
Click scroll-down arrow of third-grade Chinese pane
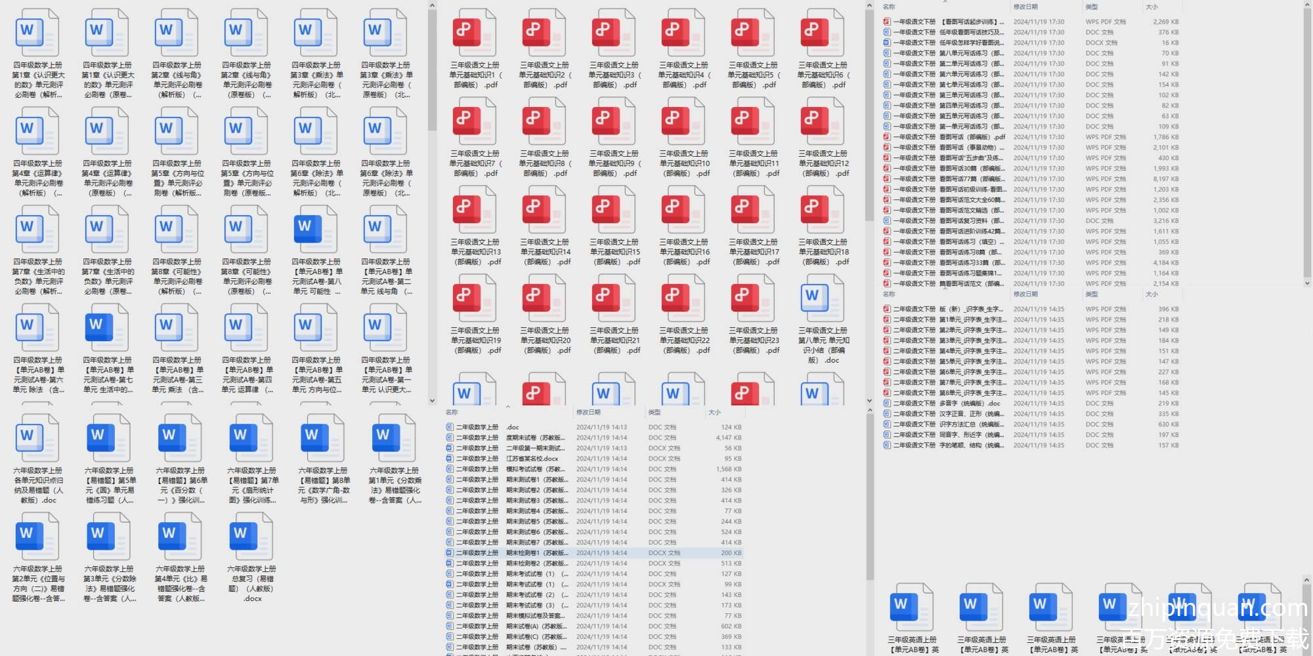tap(869, 401)
